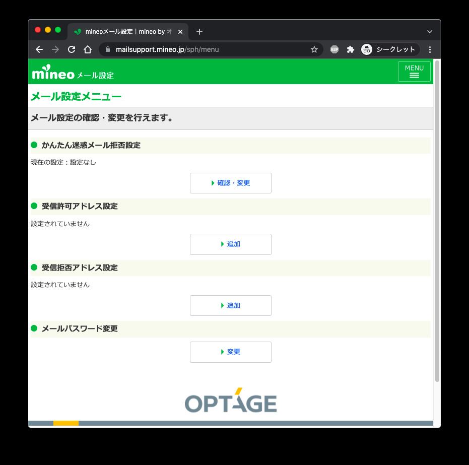This screenshot has width=469, height=465.
Task: Minimize the window with the yellow button
Action: tap(48, 30)
